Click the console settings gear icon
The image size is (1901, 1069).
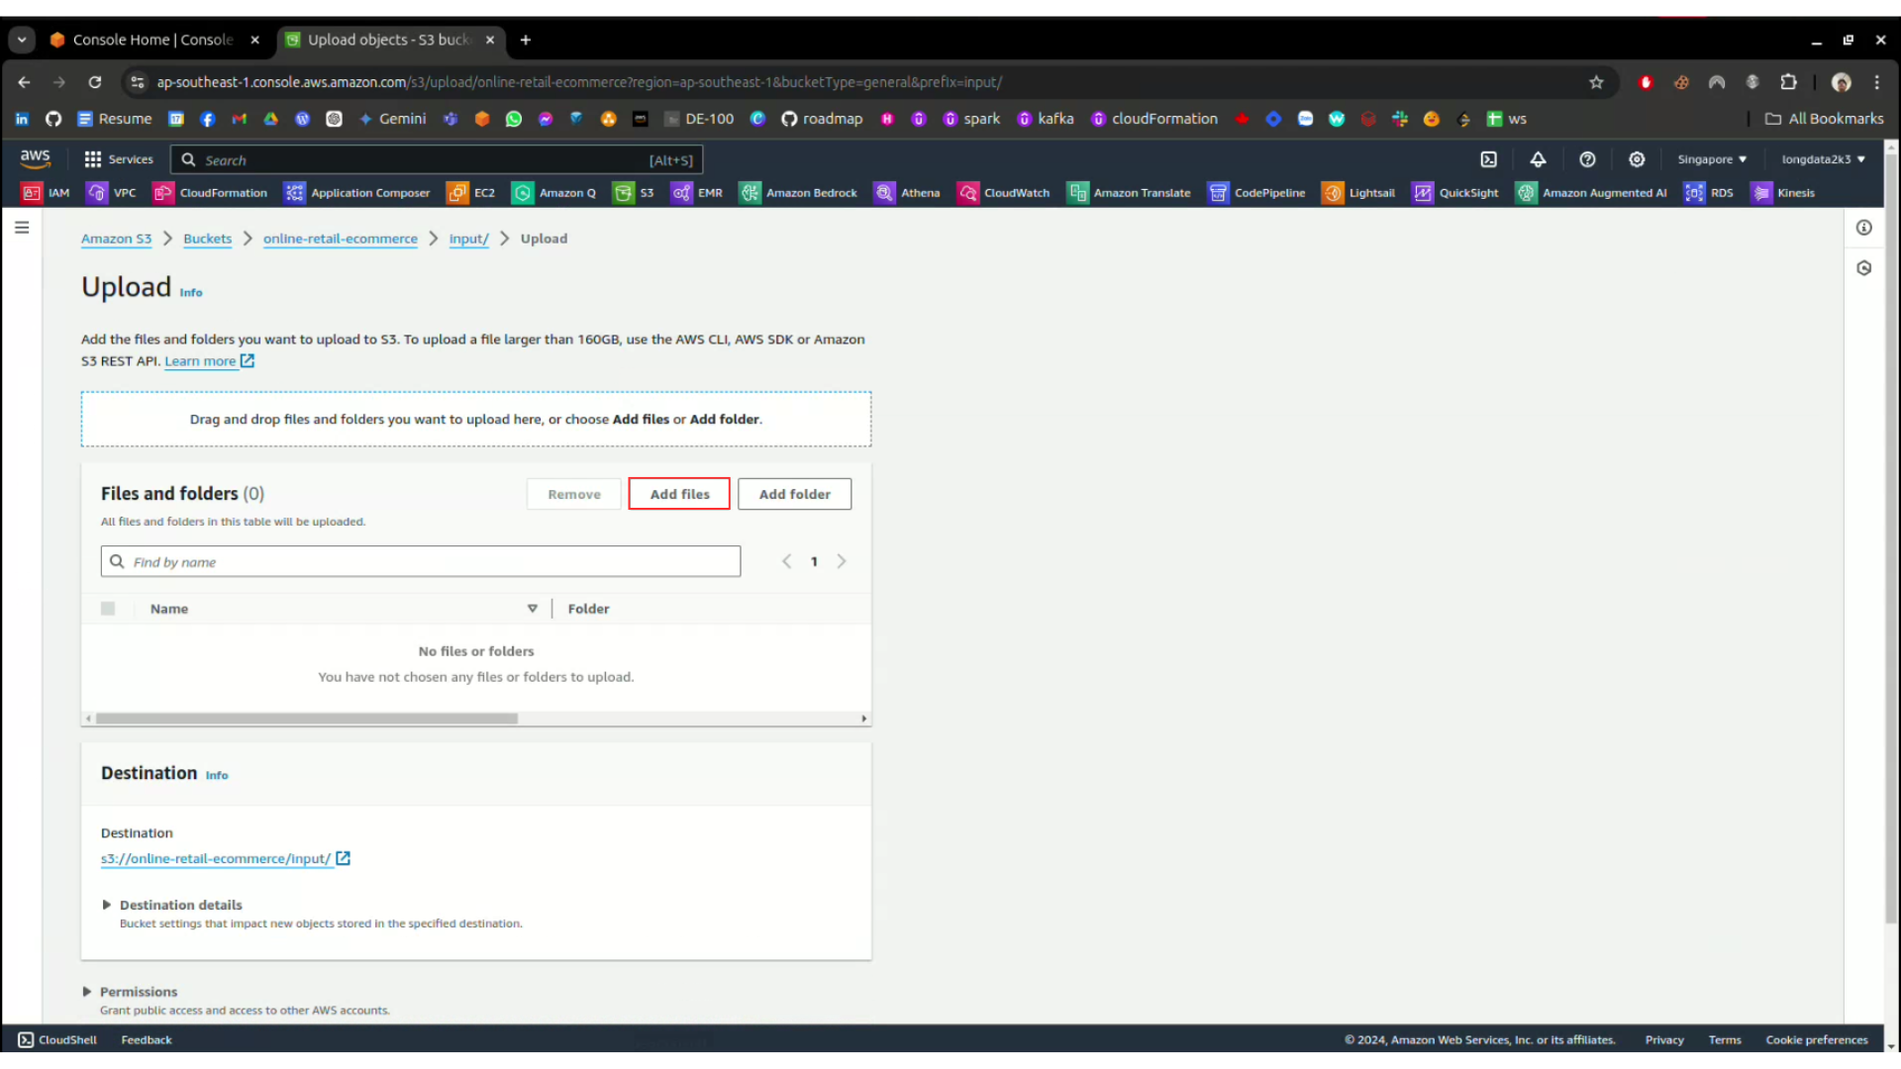tap(1637, 159)
